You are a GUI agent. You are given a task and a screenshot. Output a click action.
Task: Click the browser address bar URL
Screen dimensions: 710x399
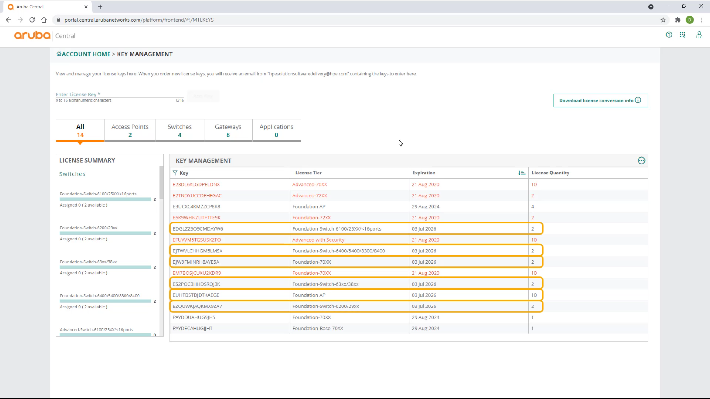coord(139,20)
